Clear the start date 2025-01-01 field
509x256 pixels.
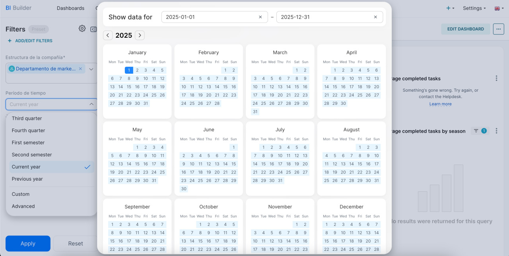click(x=260, y=17)
